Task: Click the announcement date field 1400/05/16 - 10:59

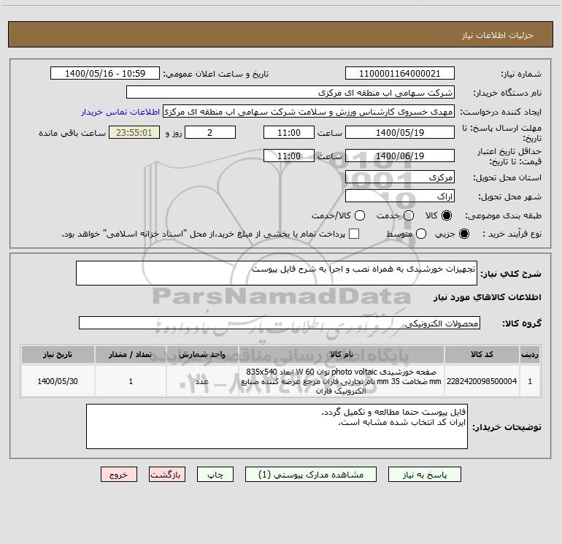Action: click(x=105, y=73)
